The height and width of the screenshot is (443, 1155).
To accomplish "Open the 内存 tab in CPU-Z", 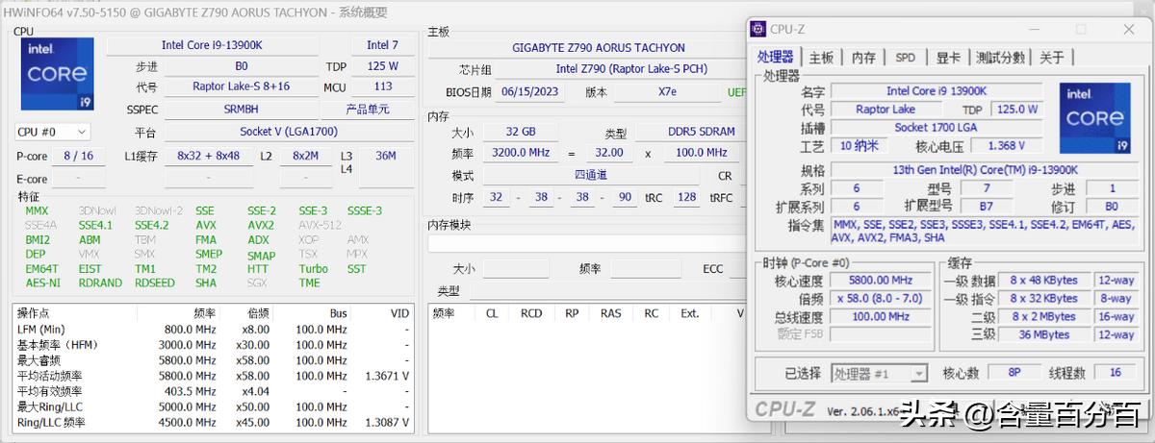I will pos(863,58).
